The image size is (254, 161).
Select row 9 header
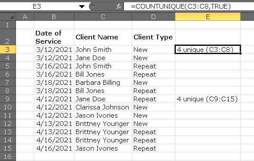[x=8, y=99]
